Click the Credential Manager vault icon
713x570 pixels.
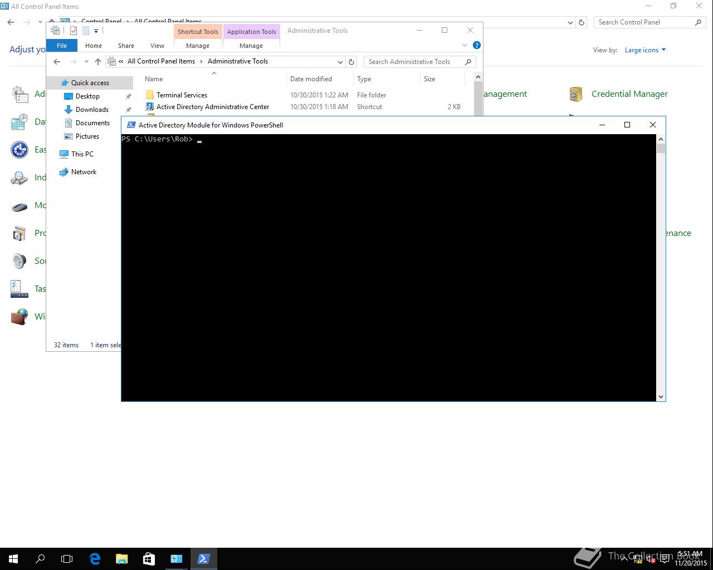(576, 94)
